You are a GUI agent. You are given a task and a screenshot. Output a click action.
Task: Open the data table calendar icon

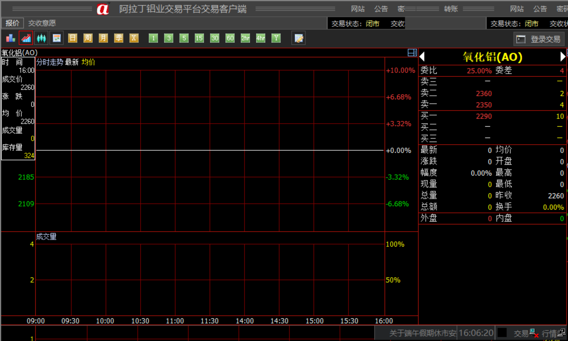[x=57, y=38]
